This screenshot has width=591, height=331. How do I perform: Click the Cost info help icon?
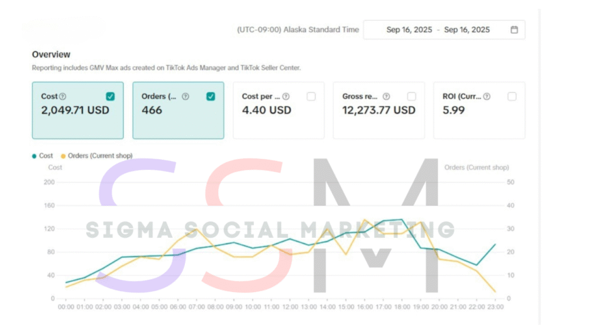(62, 96)
